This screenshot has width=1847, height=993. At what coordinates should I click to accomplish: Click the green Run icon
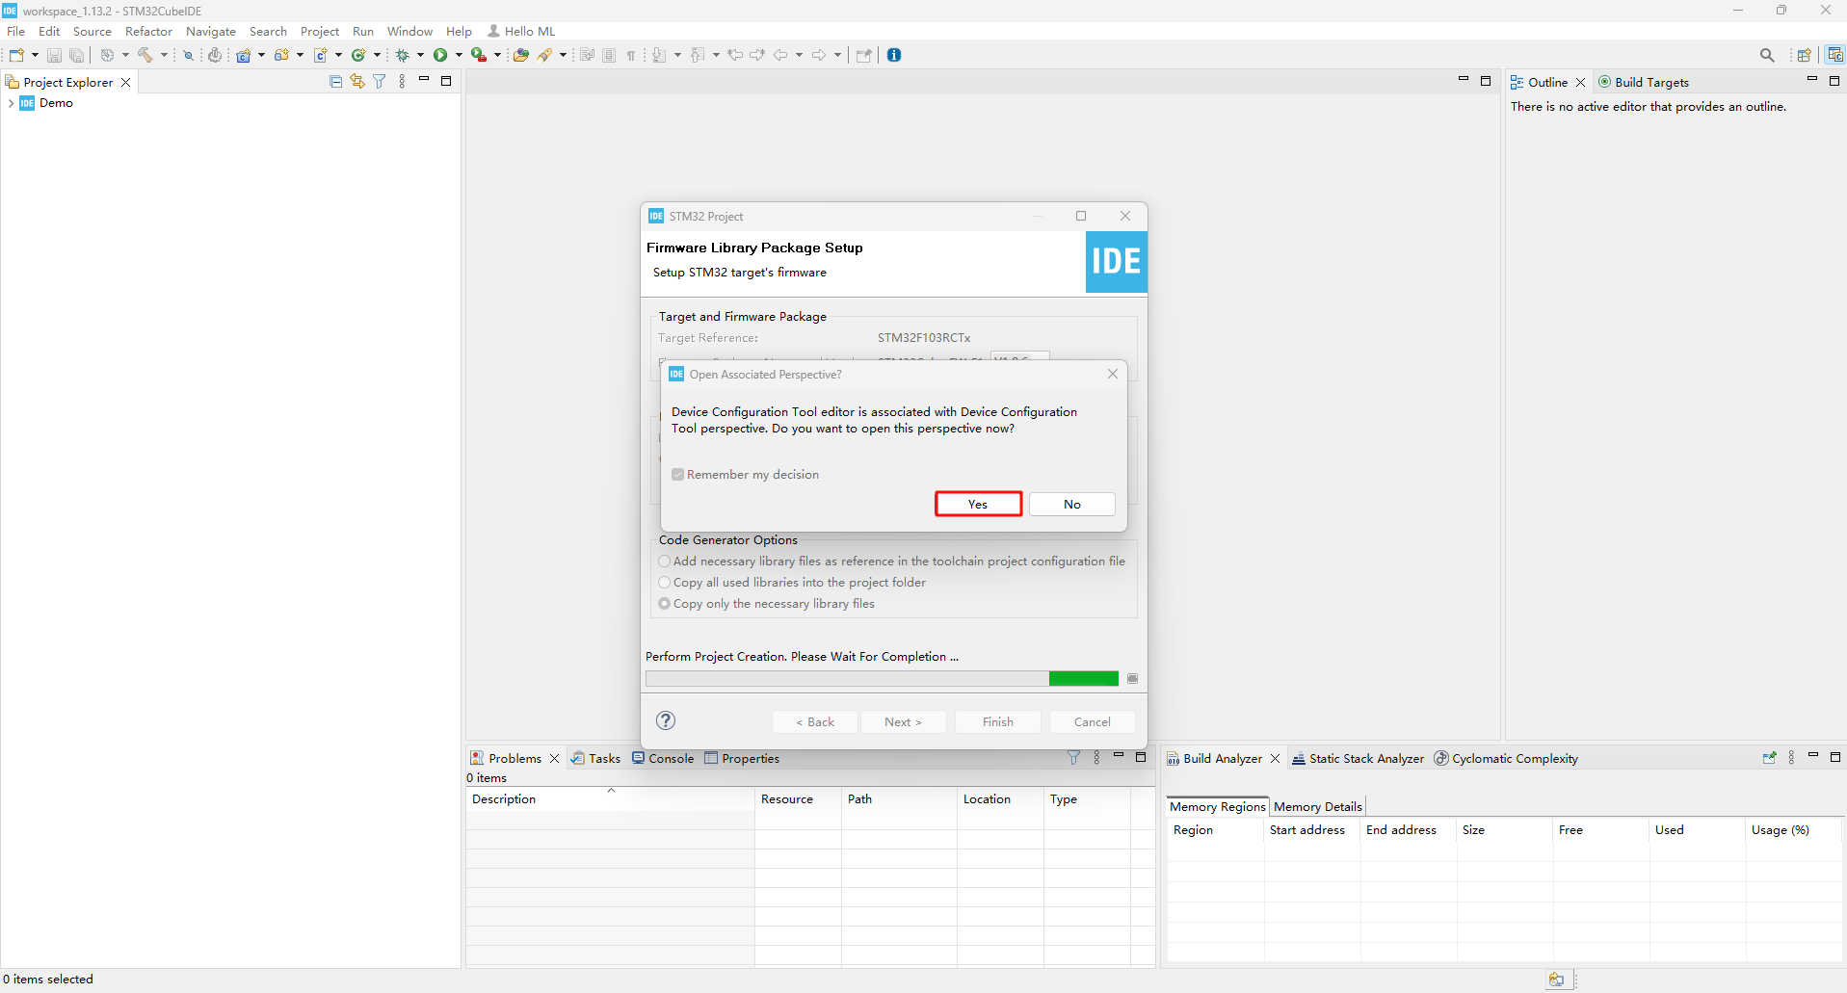[x=440, y=55]
